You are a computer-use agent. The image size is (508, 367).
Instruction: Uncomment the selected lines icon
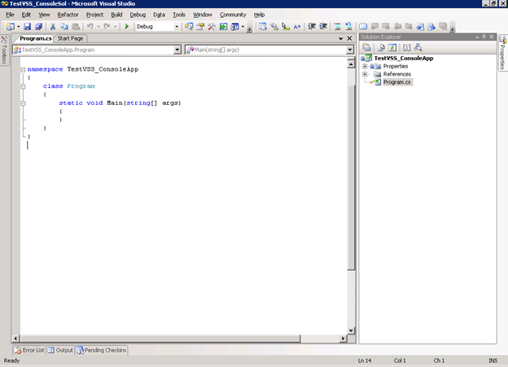coord(348,27)
